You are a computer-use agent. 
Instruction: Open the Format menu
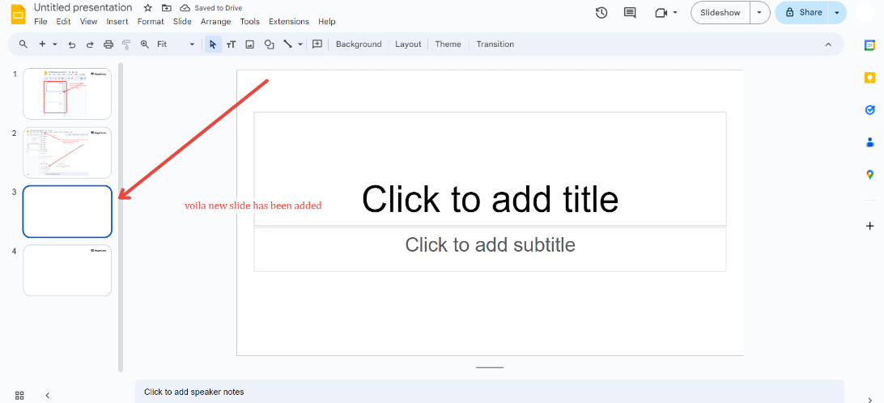[x=151, y=21]
